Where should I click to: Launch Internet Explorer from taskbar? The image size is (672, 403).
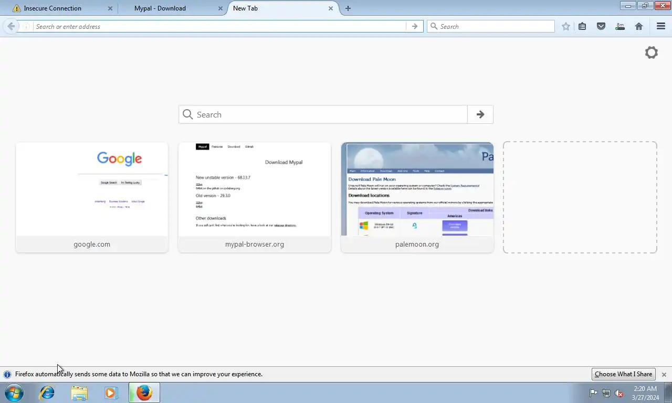point(47,393)
